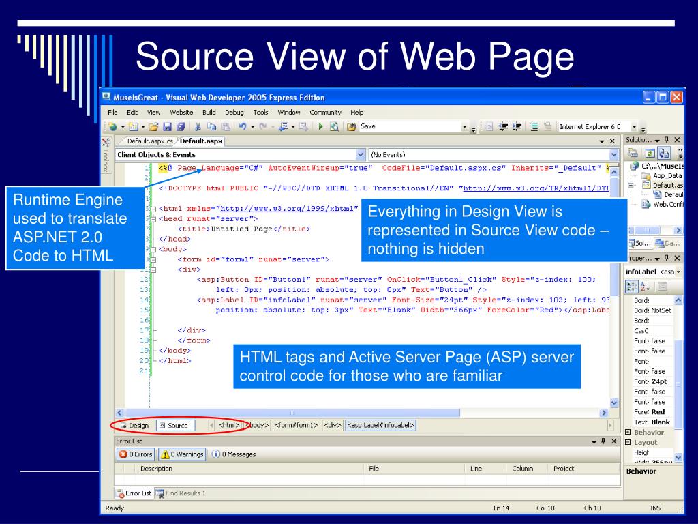
Task: Click Nest Related Files icon
Action: pos(664,154)
